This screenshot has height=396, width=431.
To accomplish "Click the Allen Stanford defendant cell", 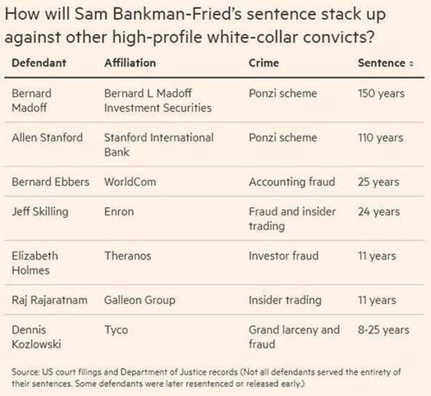I will 47,138.
